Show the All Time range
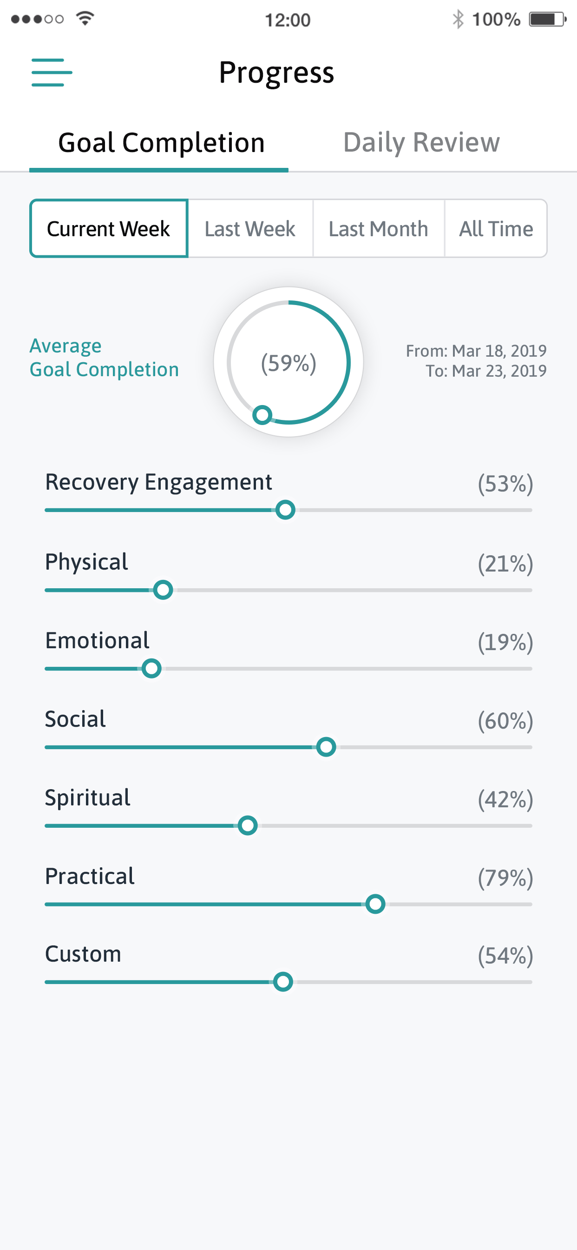 click(496, 228)
